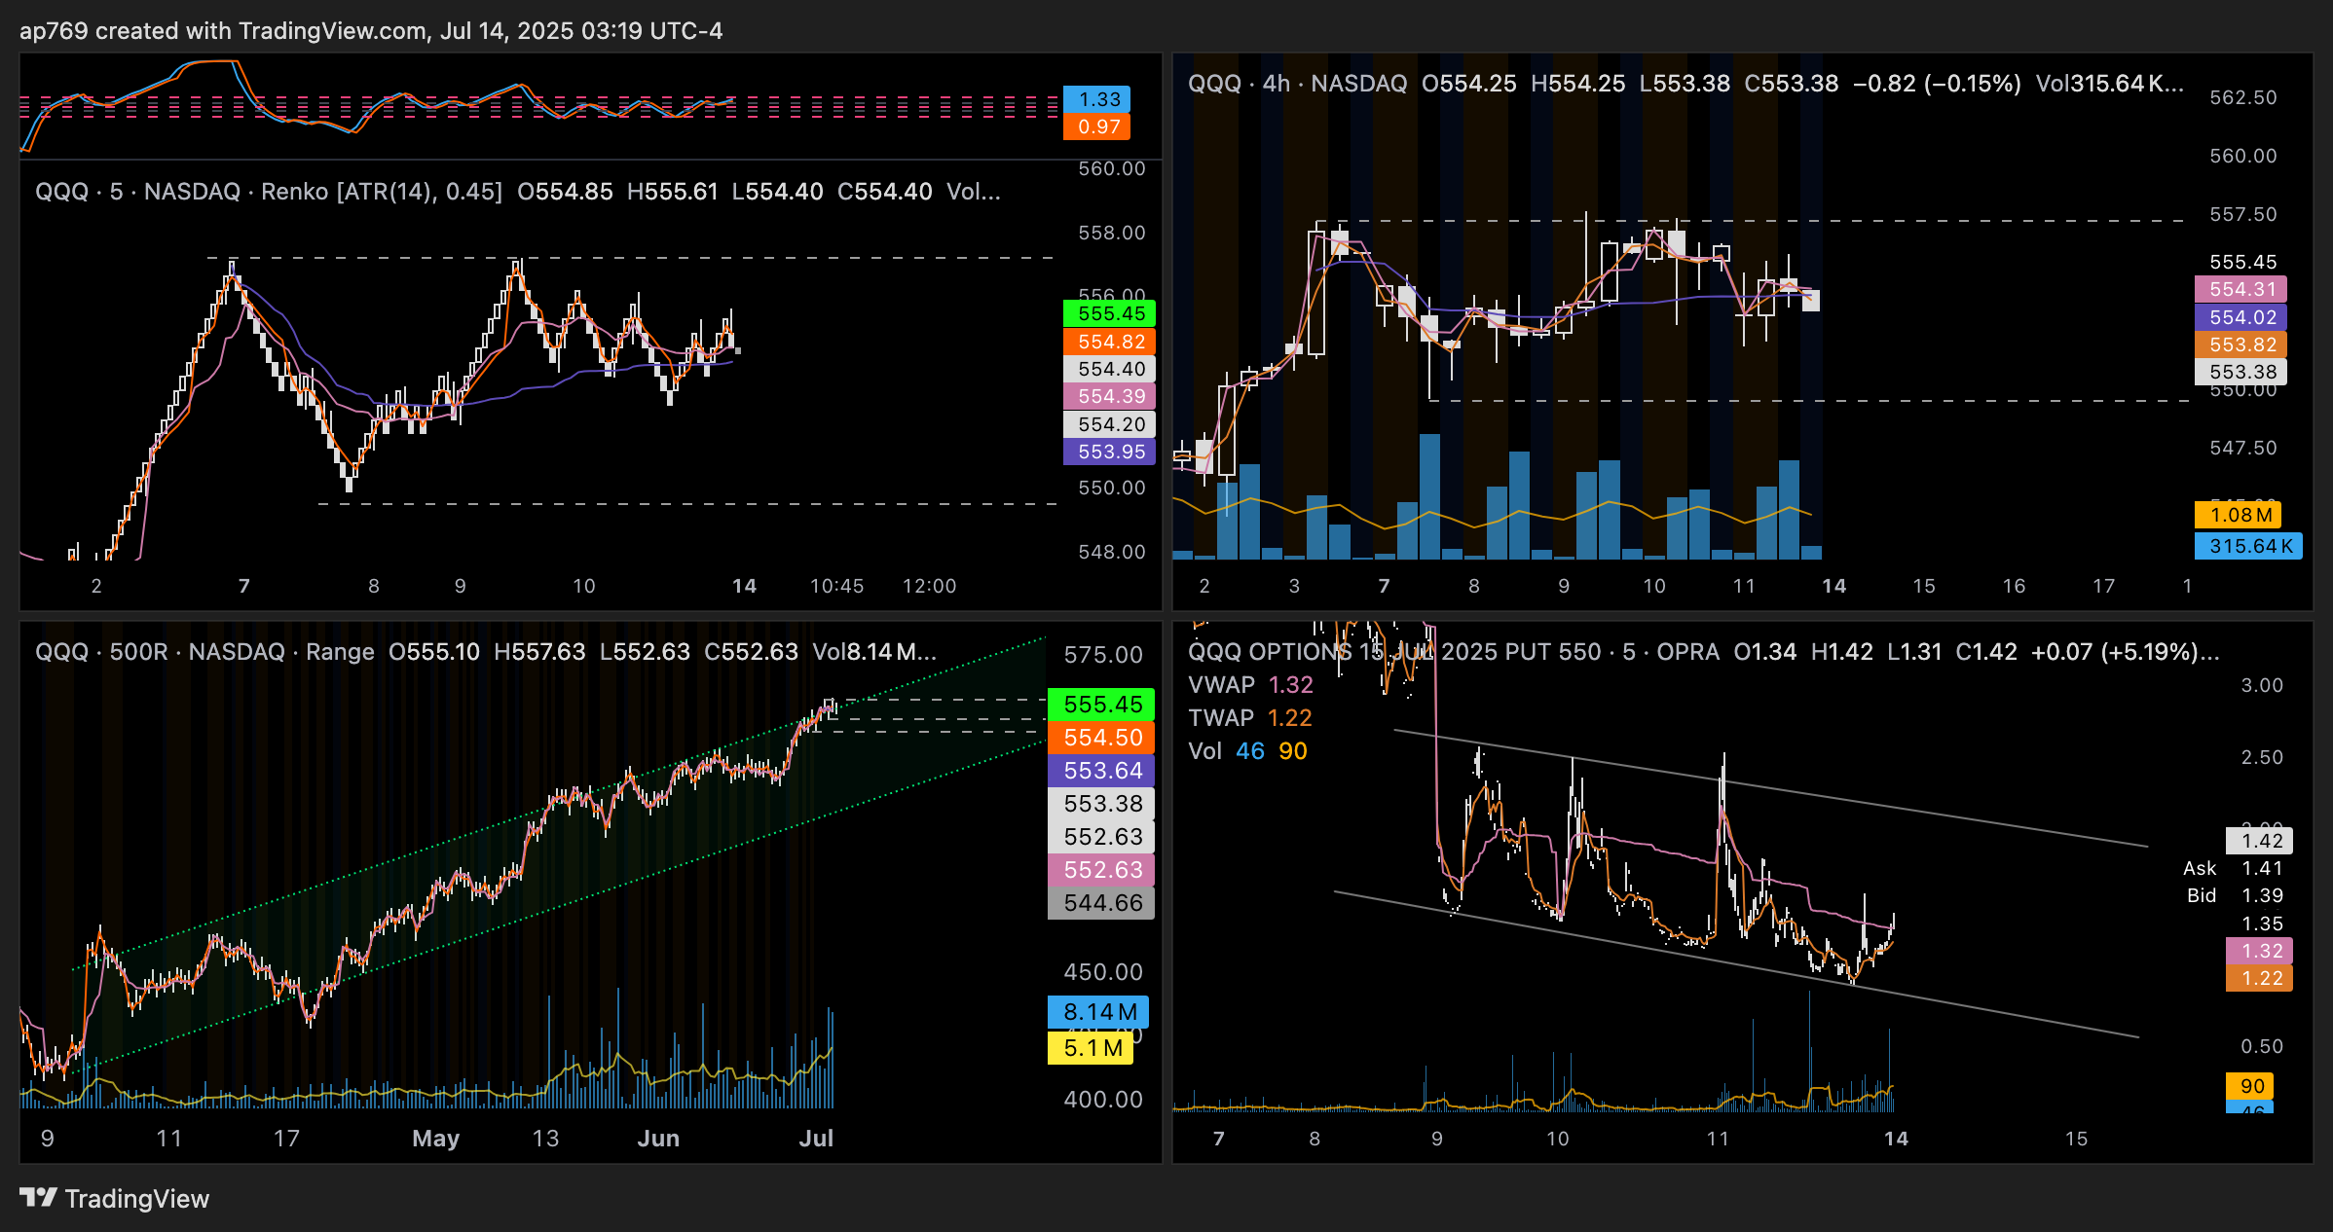Click 557.50 on 4h chart price axis

[x=2243, y=214]
